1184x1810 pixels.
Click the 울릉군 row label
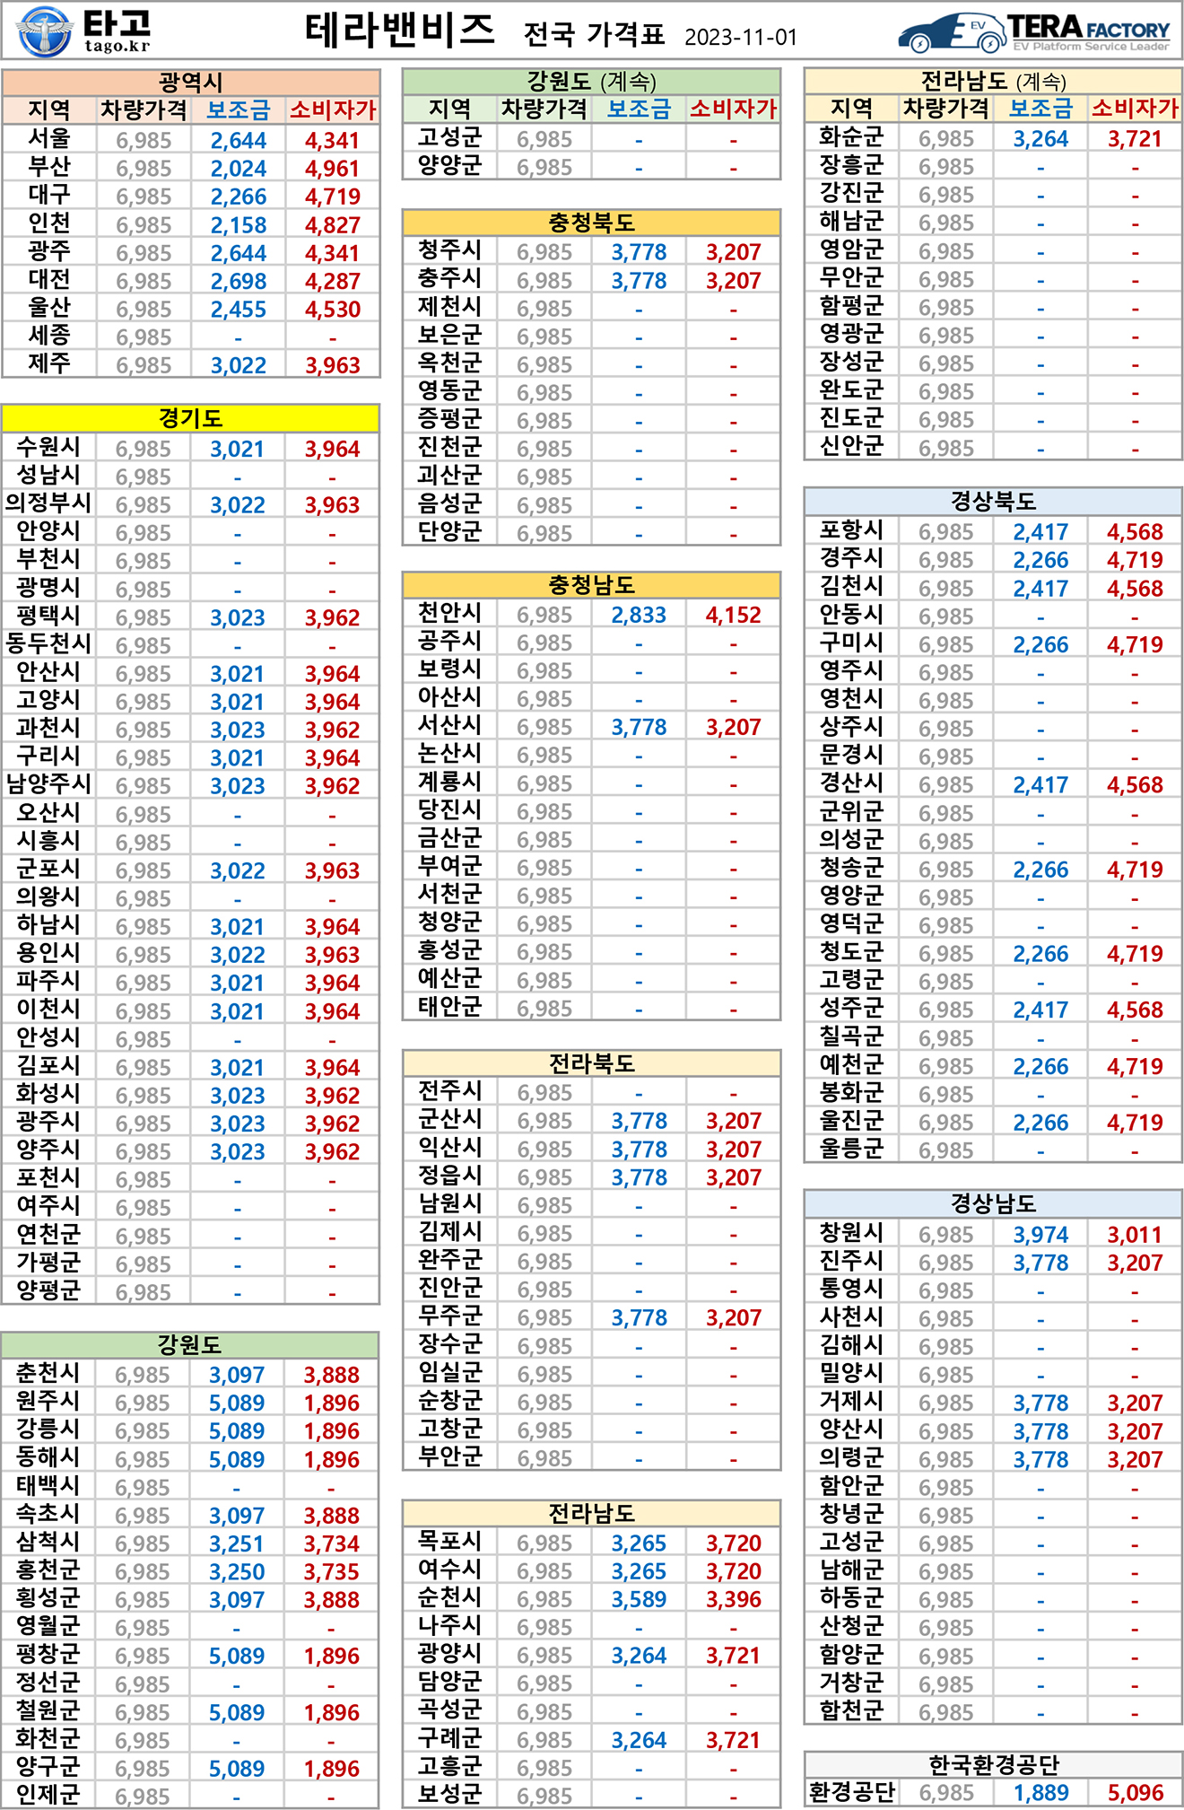coord(852,1149)
